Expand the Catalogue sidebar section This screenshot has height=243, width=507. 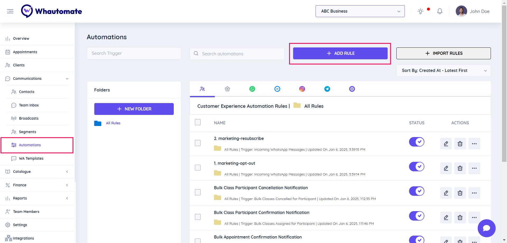[37, 172]
